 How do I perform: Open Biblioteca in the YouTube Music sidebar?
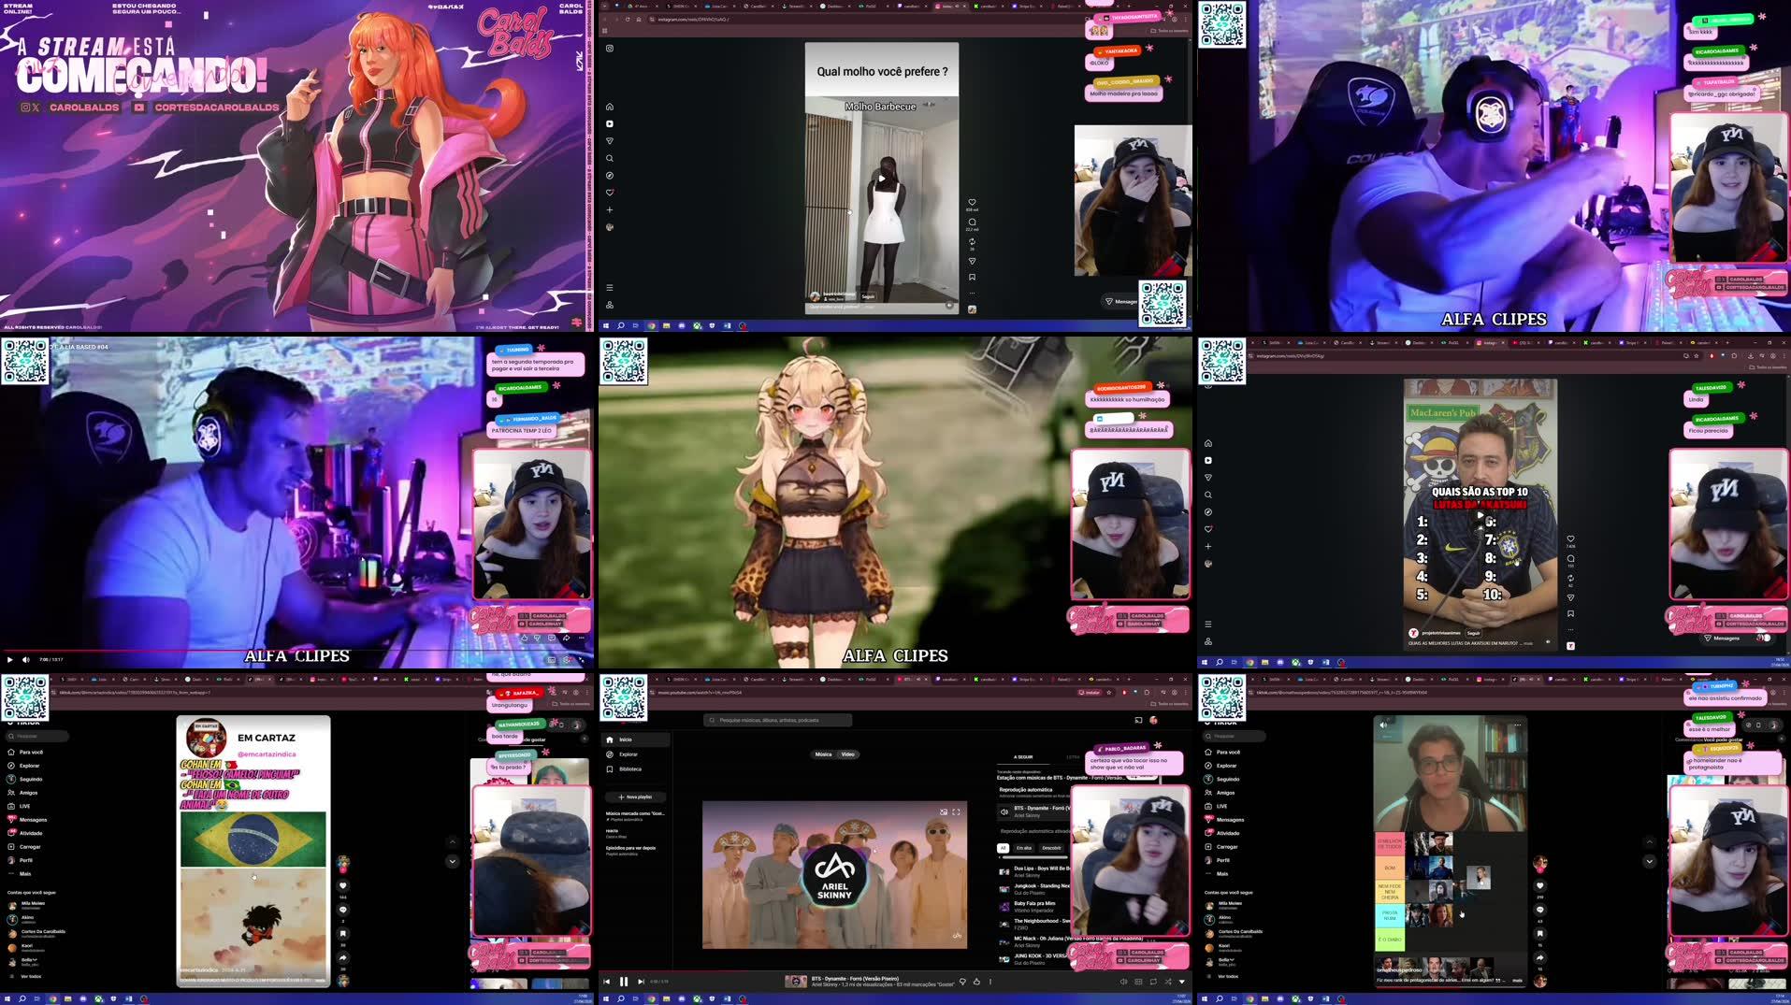click(x=632, y=768)
